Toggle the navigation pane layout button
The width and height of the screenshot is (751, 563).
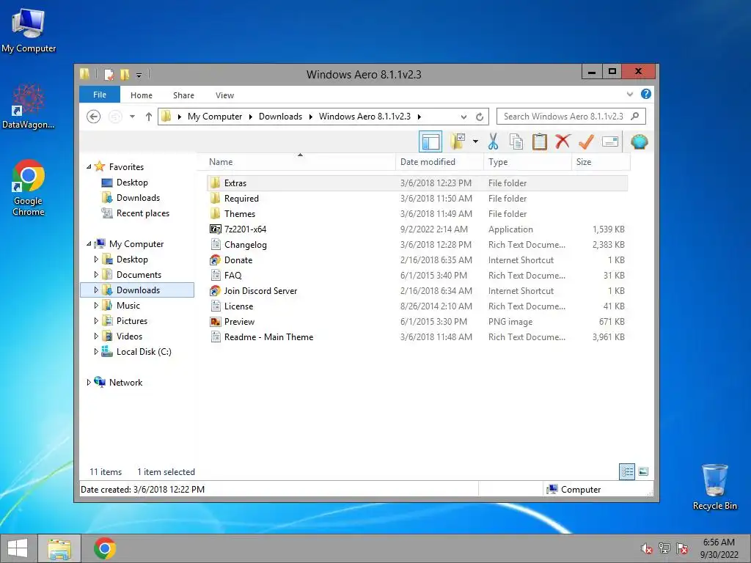pos(430,141)
